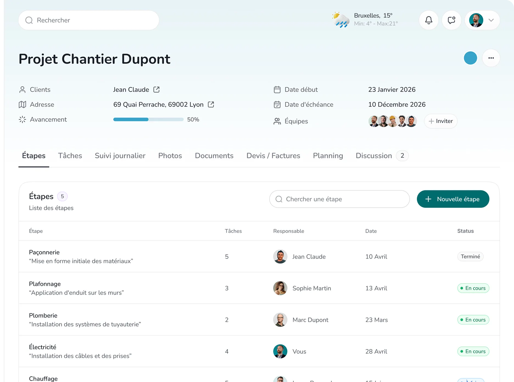514x382 pixels.
Task: Click the Clients person icon
Action: [x=22, y=89]
